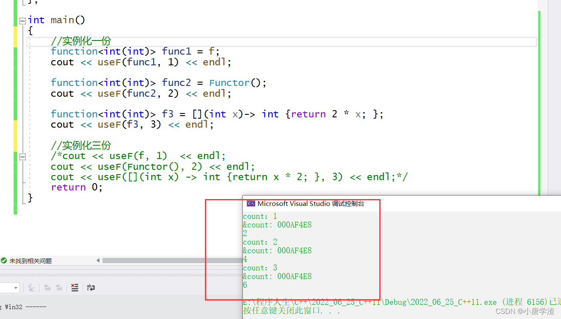This screenshot has width=561, height=319.
Task: Click the 'useF(func1, 1)' cout line
Action: 141,62
